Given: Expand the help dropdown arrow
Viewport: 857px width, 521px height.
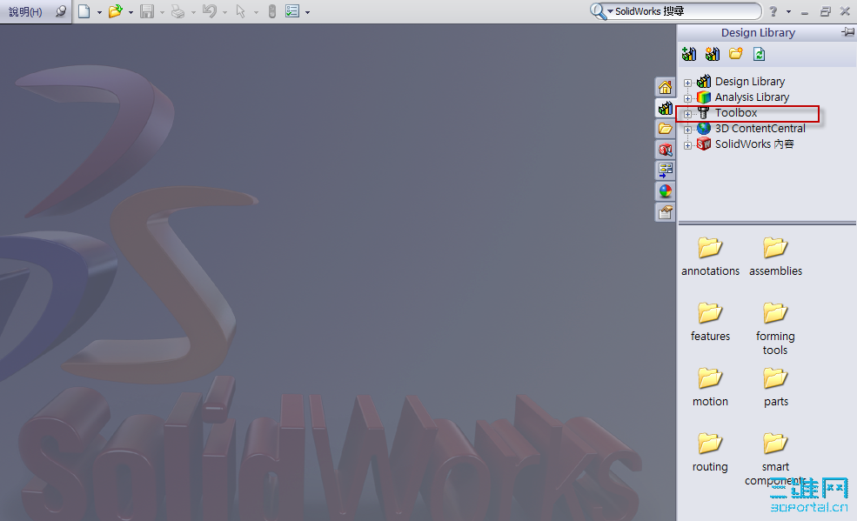Looking at the screenshot, I should point(788,11).
